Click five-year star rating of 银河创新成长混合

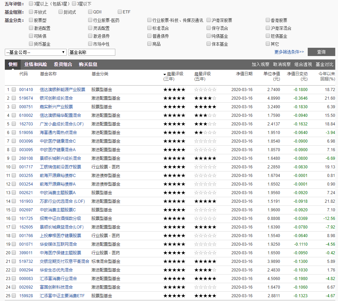(205, 98)
